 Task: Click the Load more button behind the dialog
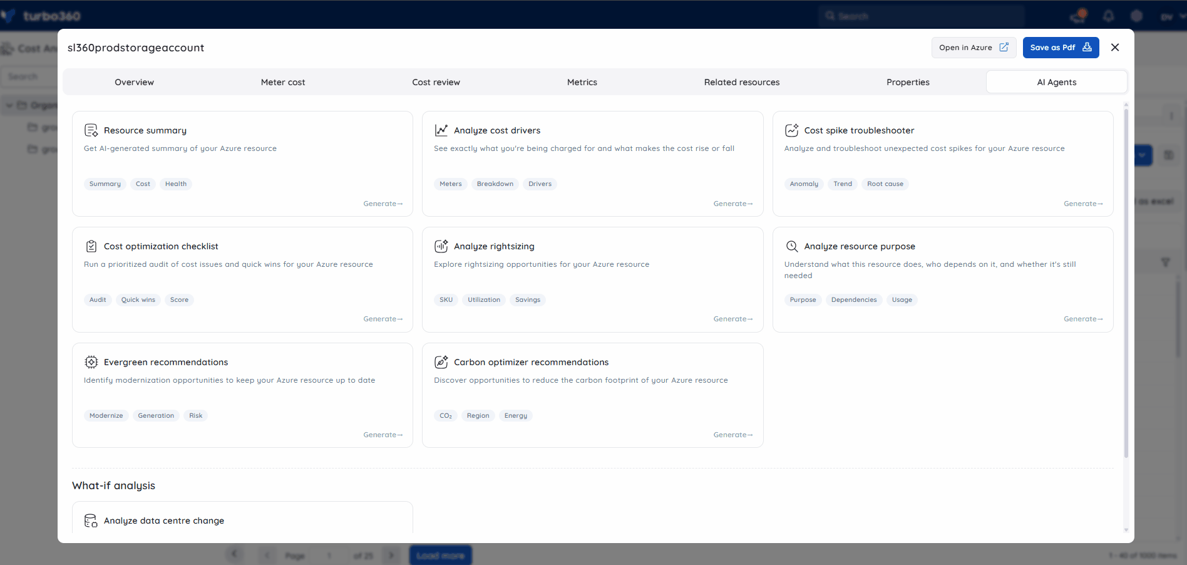(441, 556)
